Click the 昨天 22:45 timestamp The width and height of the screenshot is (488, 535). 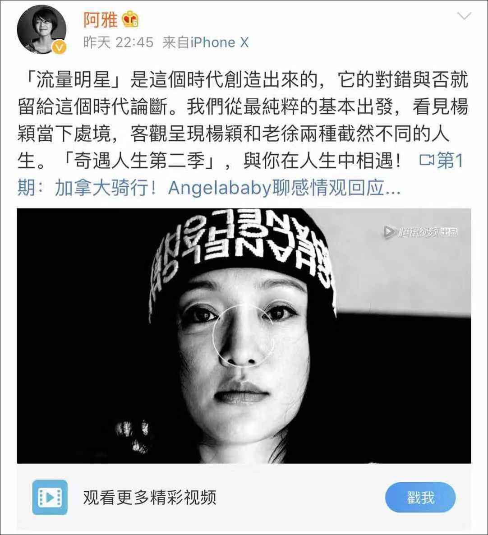118,43
